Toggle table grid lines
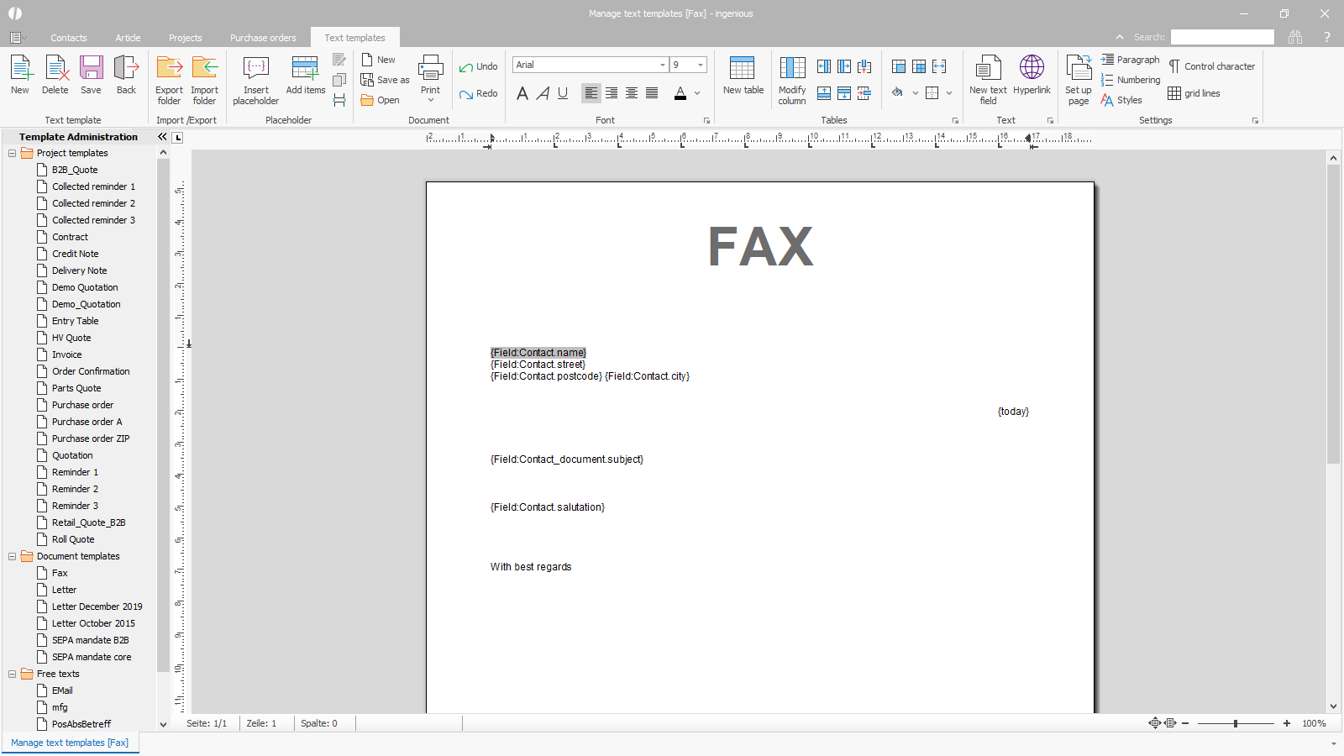The image size is (1344, 756). pyautogui.click(x=1194, y=93)
